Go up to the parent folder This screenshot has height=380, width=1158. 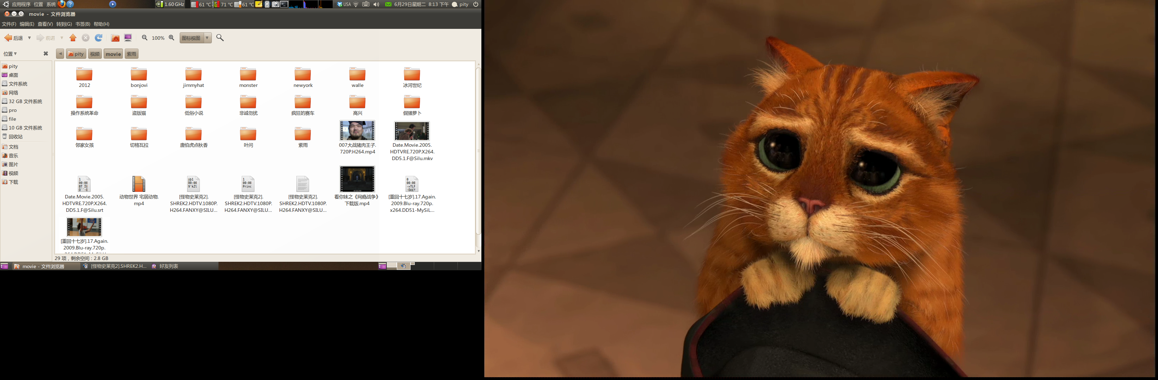coord(73,38)
